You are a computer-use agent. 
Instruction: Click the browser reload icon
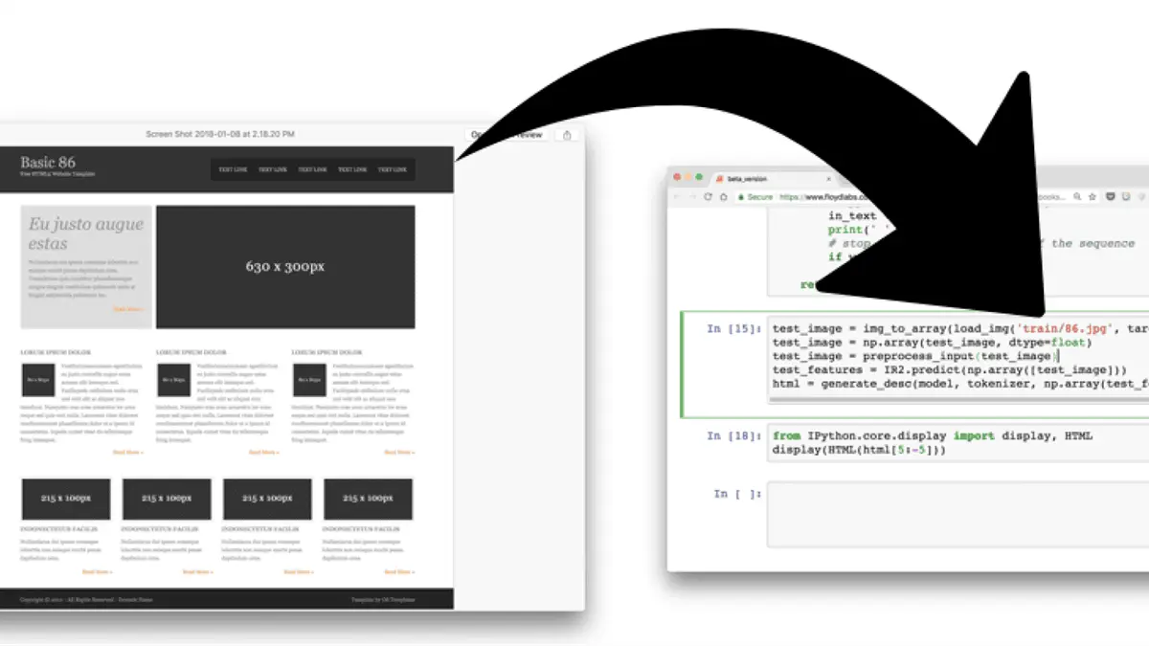pyautogui.click(x=709, y=197)
